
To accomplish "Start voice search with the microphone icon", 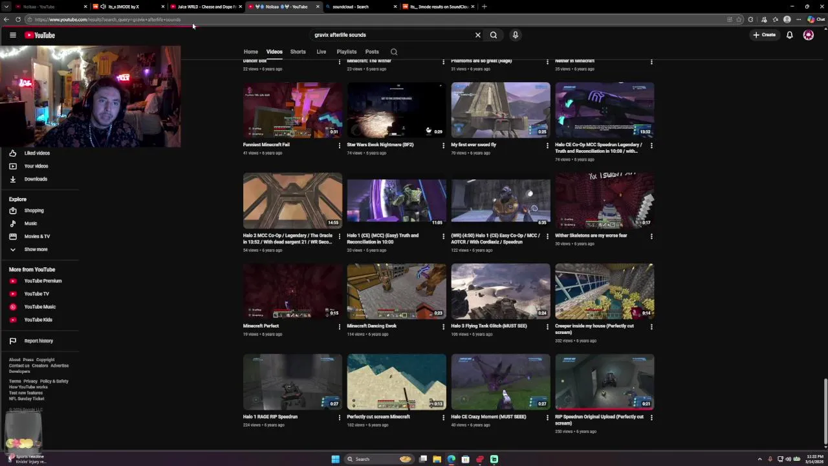I will click(516, 35).
